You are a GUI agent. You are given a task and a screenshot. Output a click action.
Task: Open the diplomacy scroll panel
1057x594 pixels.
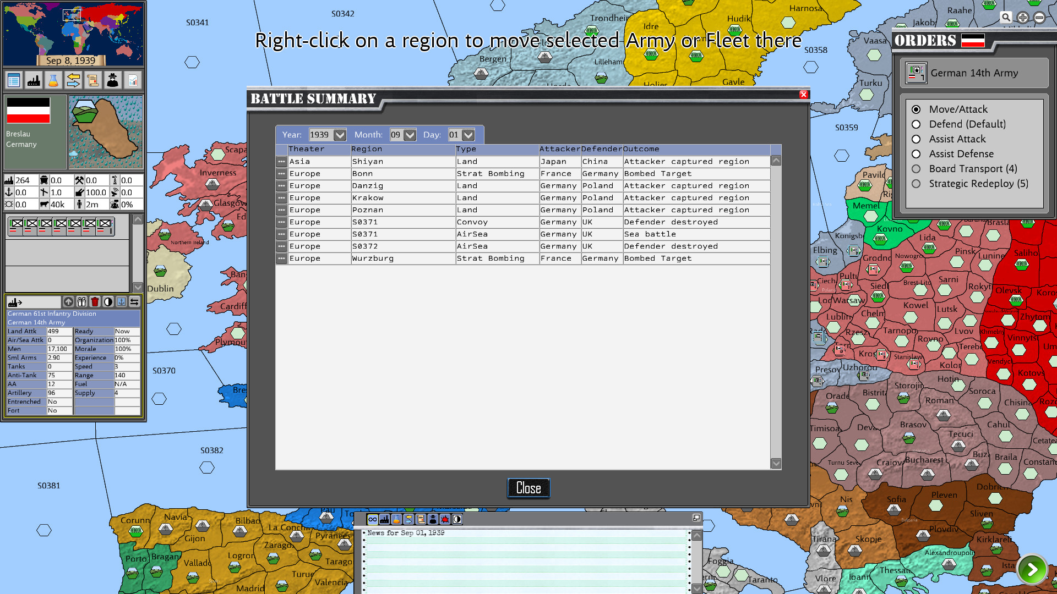tap(92, 80)
